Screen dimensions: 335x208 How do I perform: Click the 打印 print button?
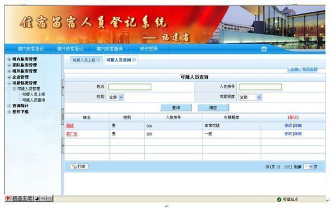coord(79,167)
